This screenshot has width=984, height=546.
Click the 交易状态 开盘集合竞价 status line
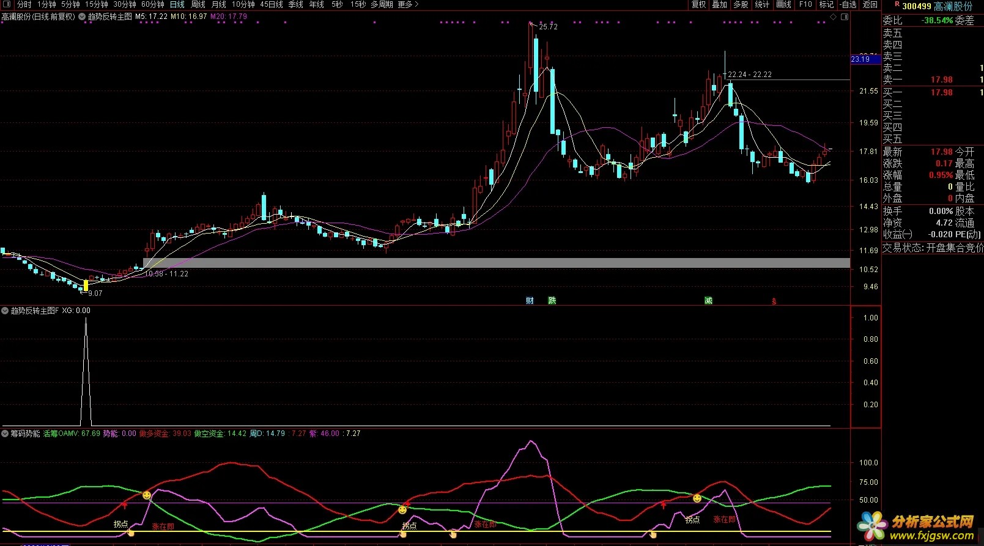(x=933, y=248)
